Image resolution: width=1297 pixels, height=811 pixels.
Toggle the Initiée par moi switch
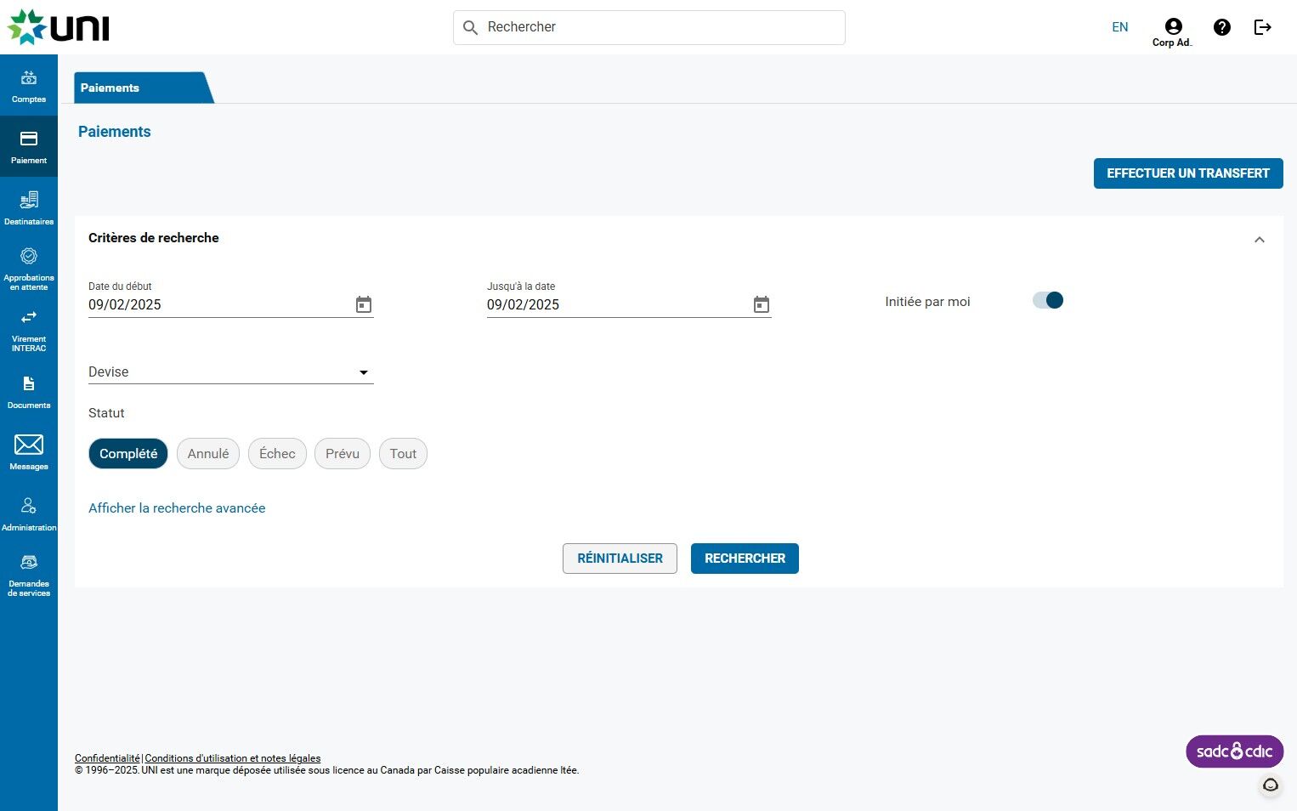(1048, 300)
